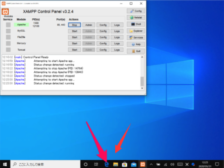The width and height of the screenshot is (224, 168).
Task: Open Netstat from the side panel
Action: (136, 17)
